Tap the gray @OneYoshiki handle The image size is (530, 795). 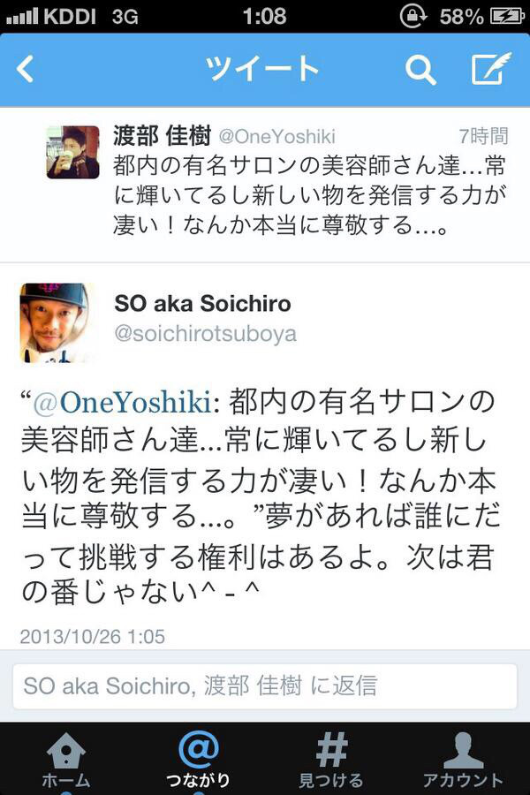pyautogui.click(x=276, y=136)
